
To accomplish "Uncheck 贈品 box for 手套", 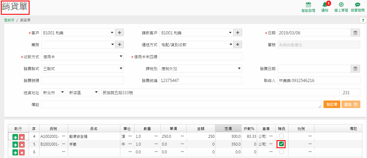I will click(281, 144).
